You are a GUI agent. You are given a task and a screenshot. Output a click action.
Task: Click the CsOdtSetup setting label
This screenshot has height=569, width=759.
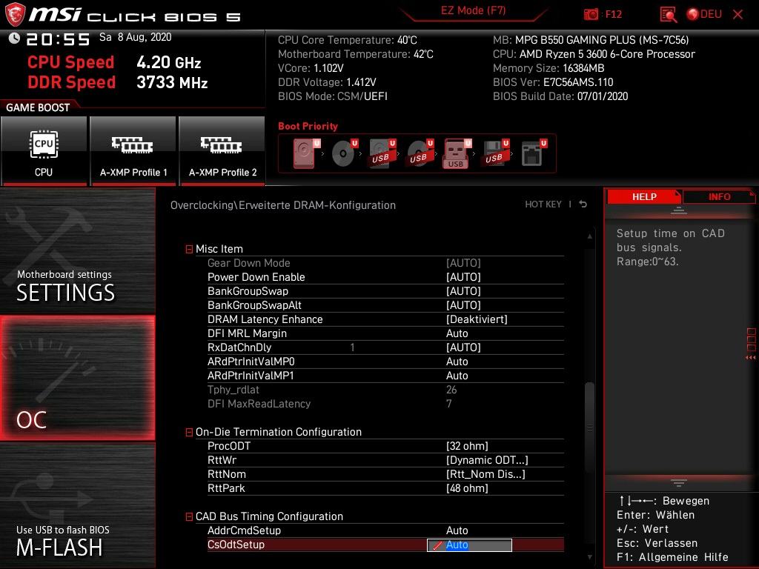tap(236, 545)
